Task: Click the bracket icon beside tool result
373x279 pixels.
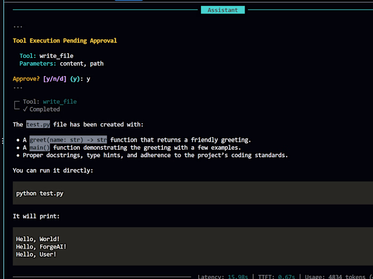Action: coord(17,105)
